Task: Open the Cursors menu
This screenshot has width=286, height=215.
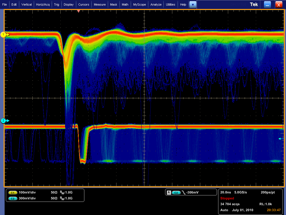Action: click(84, 4)
